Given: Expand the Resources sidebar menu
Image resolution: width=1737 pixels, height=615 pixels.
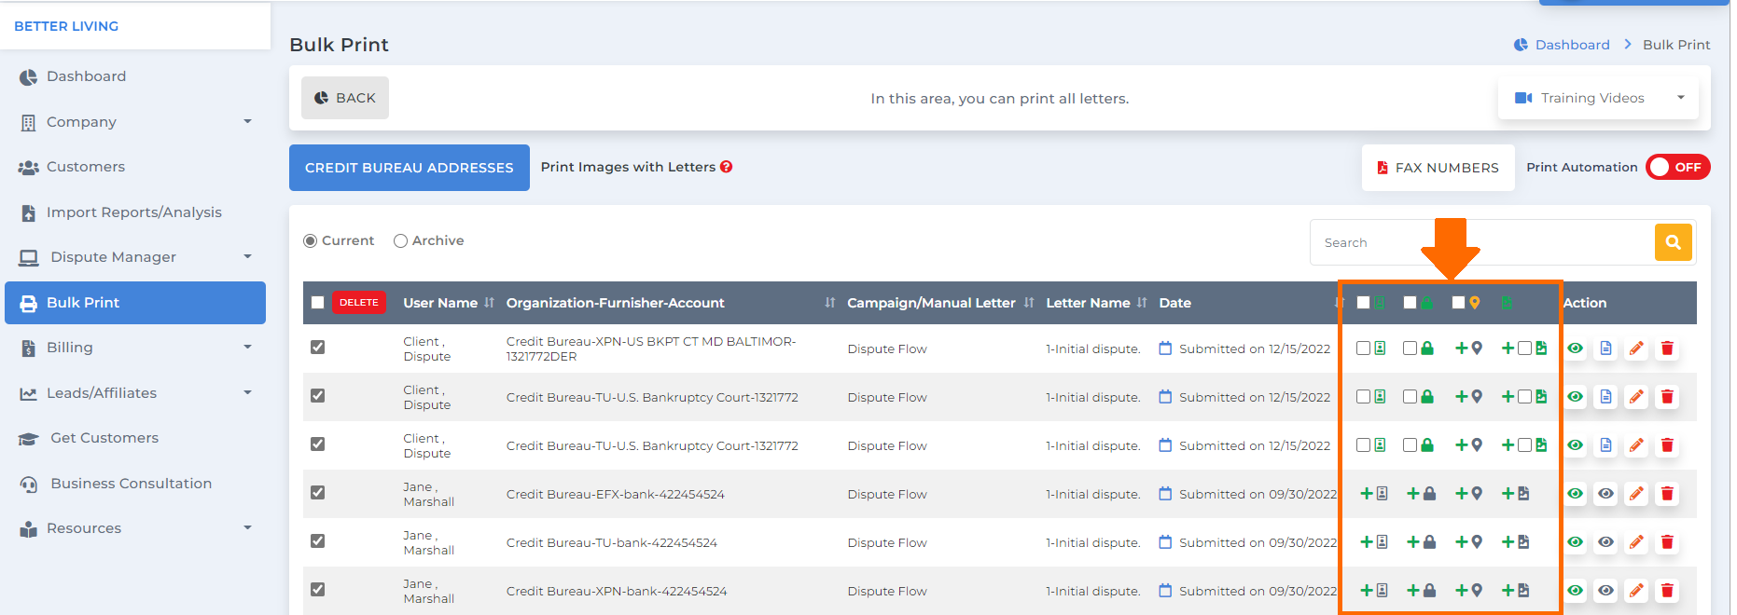Looking at the screenshot, I should 135,528.
